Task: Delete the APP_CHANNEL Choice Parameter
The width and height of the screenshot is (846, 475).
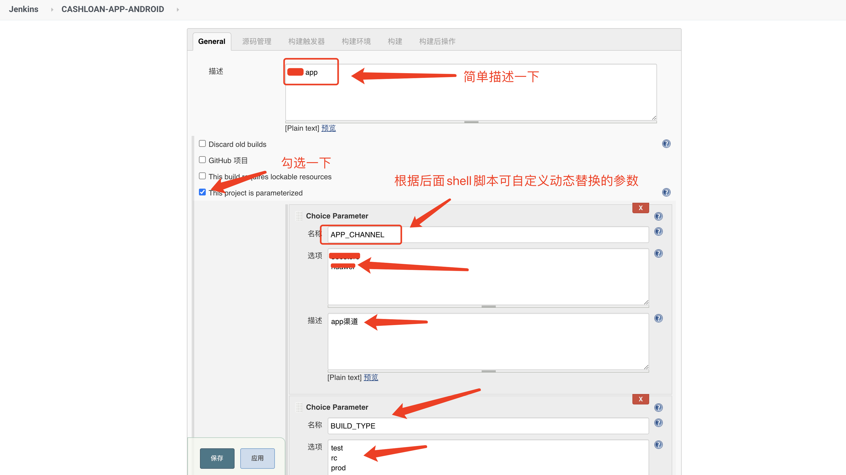Action: coord(640,208)
